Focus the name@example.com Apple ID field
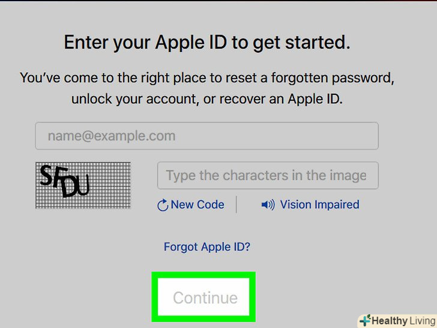The width and height of the screenshot is (437, 328). (206, 136)
